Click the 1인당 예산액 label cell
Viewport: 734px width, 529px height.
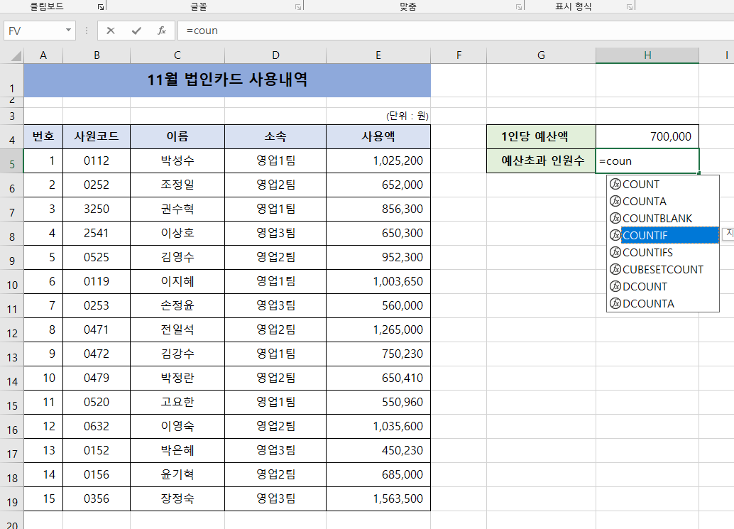point(541,137)
